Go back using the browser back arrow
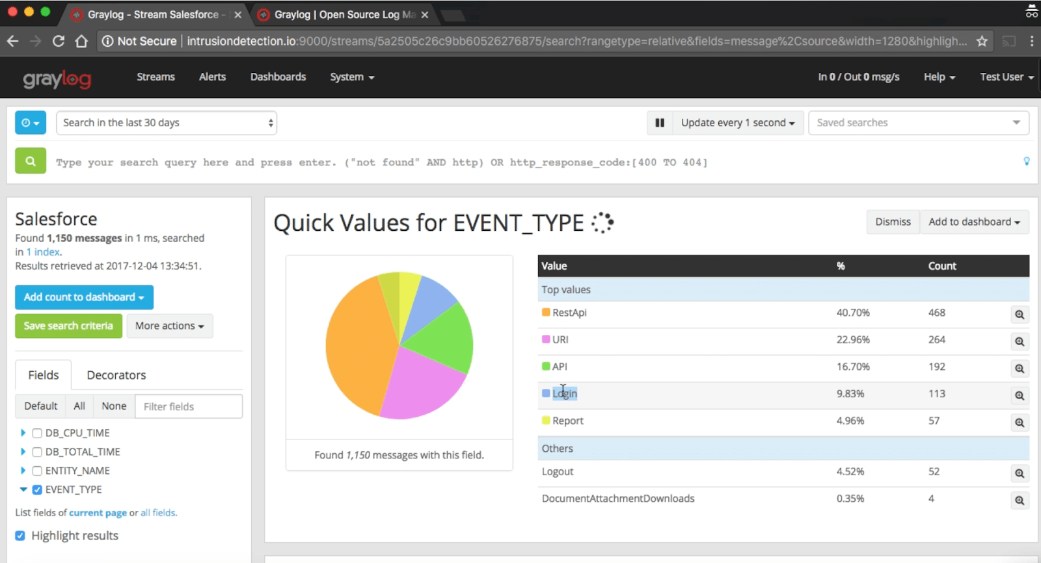The height and width of the screenshot is (563, 1041). point(13,41)
